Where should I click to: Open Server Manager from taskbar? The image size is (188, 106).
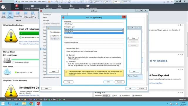9,104
